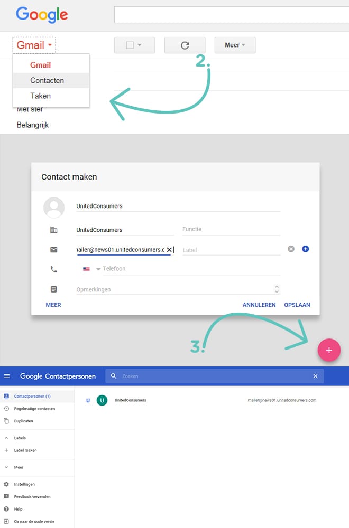Click the Google Contactpersonen title
The width and height of the screenshot is (349, 528).
[58, 376]
